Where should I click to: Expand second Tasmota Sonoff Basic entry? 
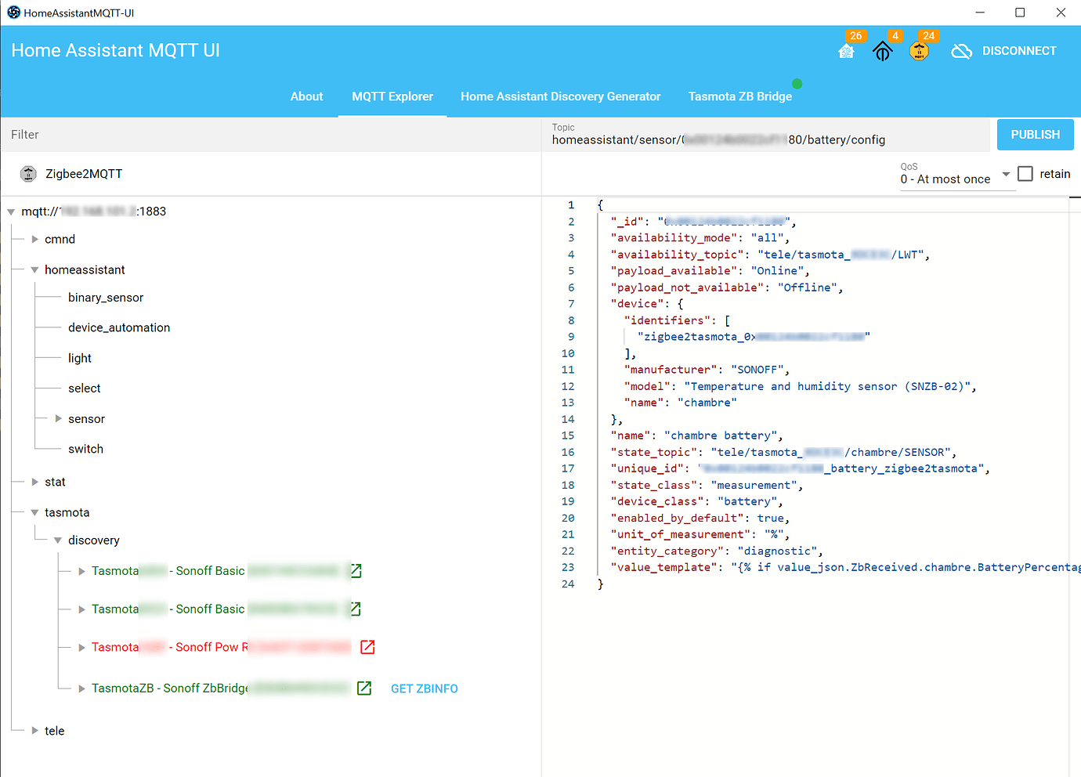(81, 609)
